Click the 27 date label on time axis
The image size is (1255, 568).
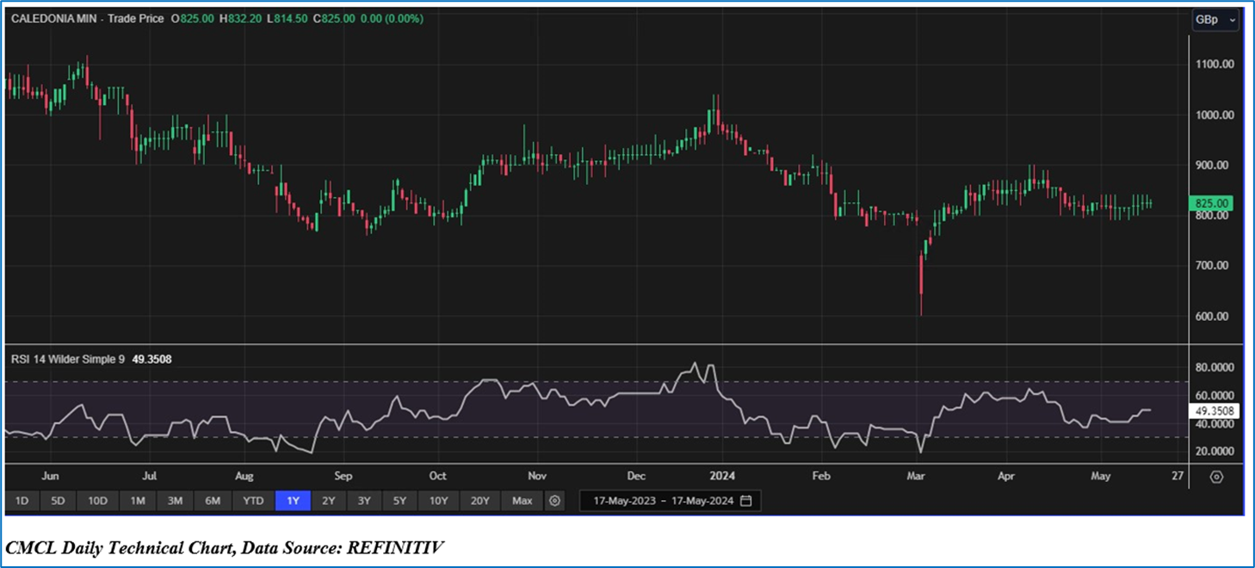click(1178, 476)
